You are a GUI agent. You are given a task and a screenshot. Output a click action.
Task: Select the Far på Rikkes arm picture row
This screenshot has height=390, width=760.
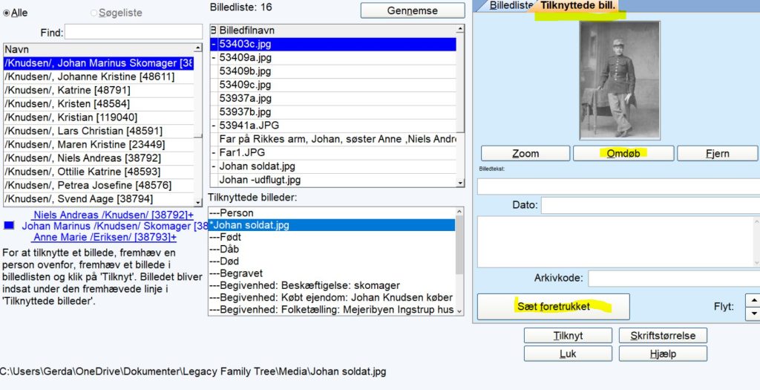333,139
